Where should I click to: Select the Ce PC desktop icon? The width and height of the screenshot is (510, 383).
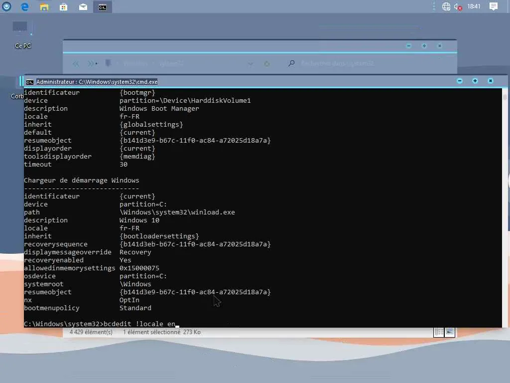(22, 34)
